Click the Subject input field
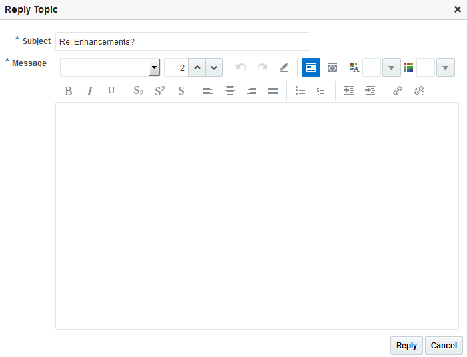This screenshot has width=467, height=357. pyautogui.click(x=183, y=41)
